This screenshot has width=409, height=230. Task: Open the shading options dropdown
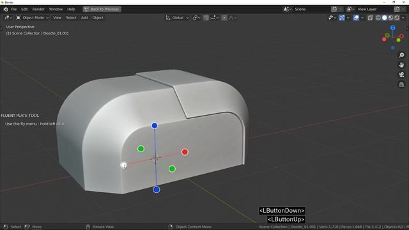403,18
